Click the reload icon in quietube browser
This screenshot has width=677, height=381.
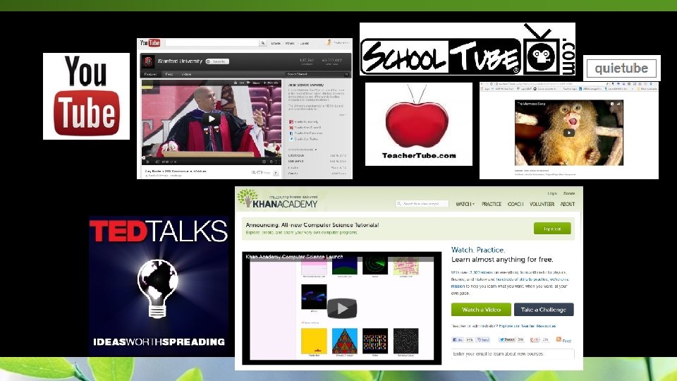click(493, 84)
